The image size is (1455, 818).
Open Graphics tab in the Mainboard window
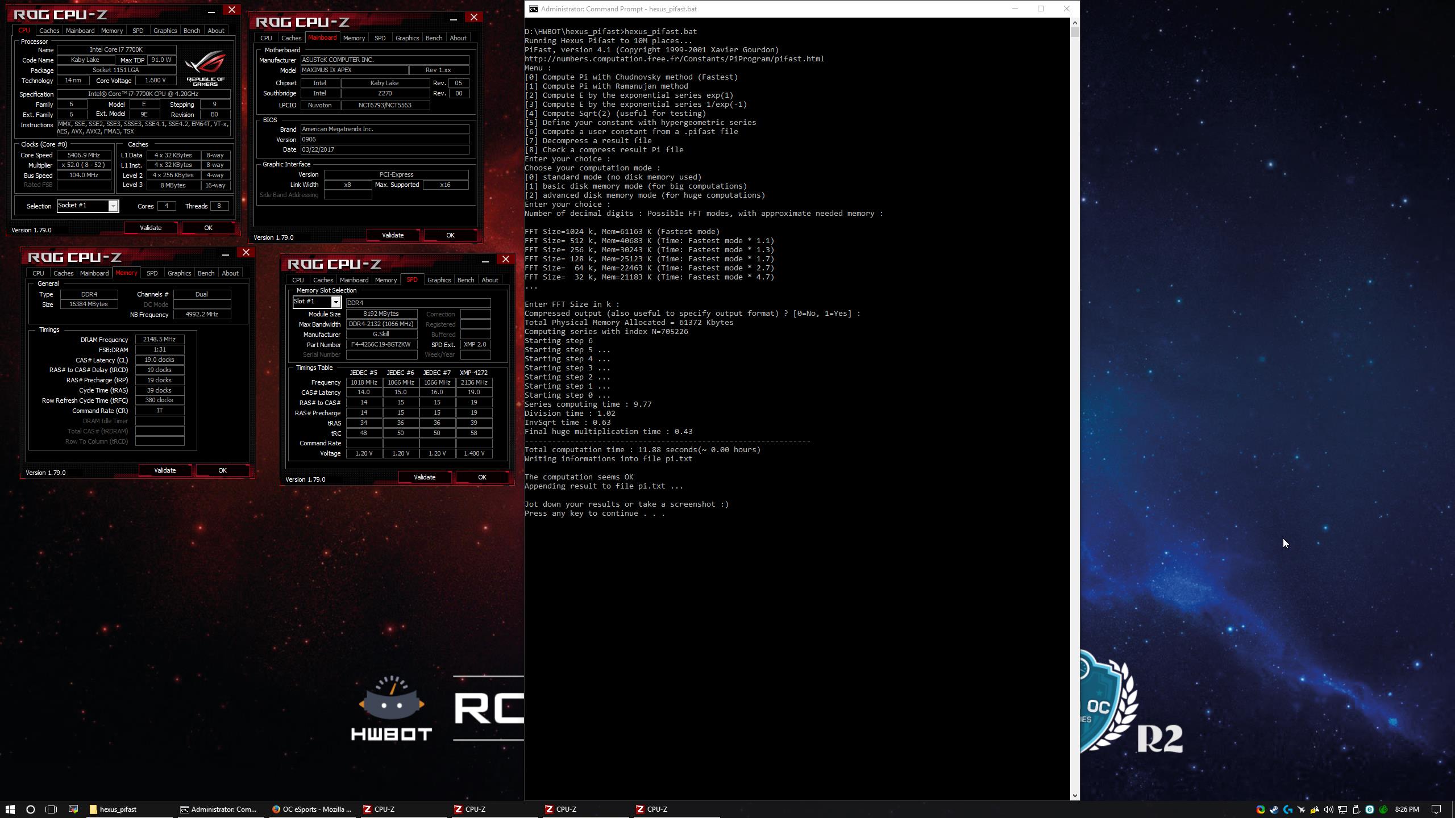[407, 38]
